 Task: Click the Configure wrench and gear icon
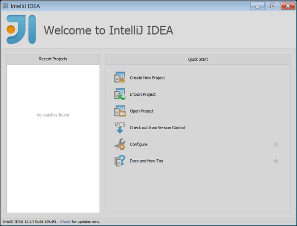pos(120,144)
